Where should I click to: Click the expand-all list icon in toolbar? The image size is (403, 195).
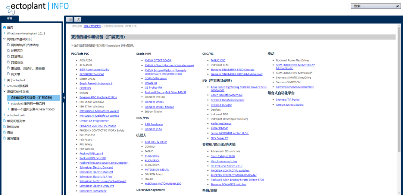tap(69, 19)
